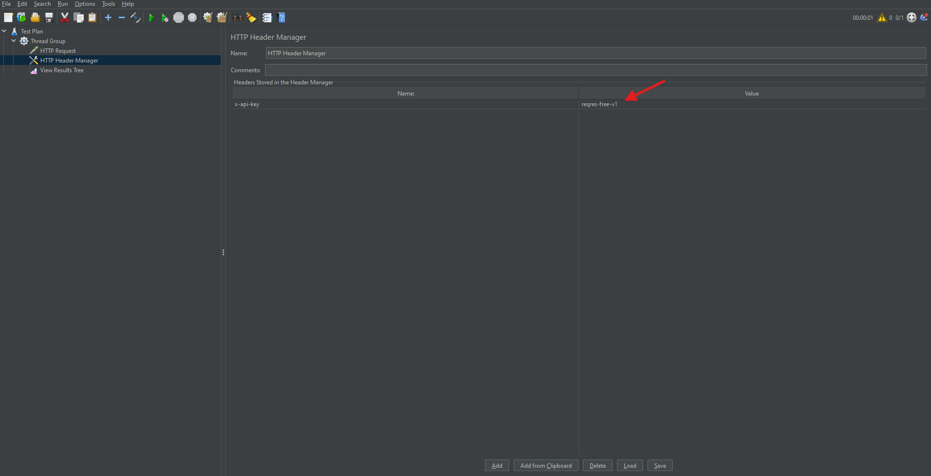This screenshot has height=476, width=931.
Task: Clear all results with double broom icon
Action: click(x=222, y=17)
